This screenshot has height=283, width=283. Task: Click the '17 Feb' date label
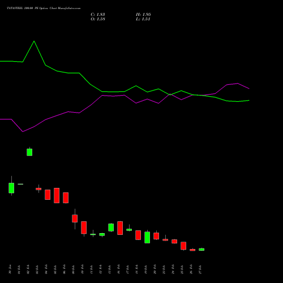pyautogui.click(x=128, y=269)
